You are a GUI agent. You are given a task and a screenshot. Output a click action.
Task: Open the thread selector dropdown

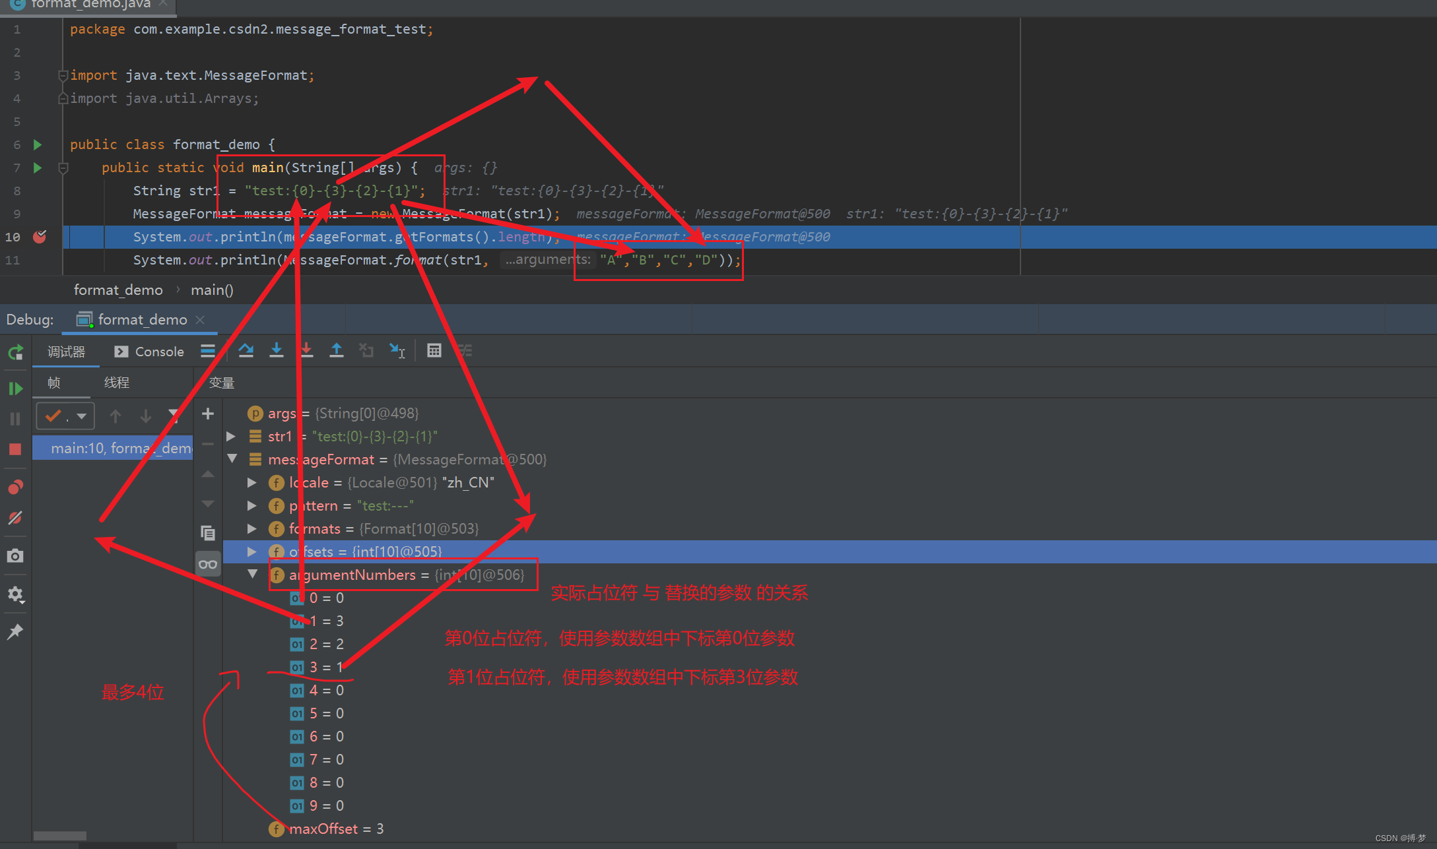(65, 416)
